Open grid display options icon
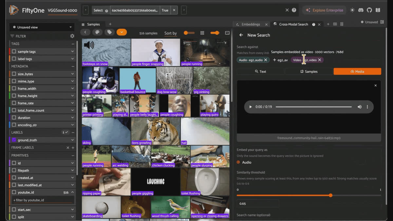Viewport: 393px width, 221px height. tap(202, 33)
